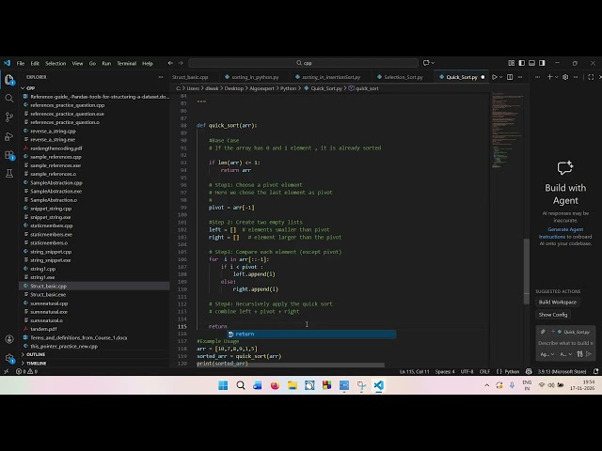This screenshot has width=602, height=451.
Task: Send the chat message arrow
Action: pos(589,354)
